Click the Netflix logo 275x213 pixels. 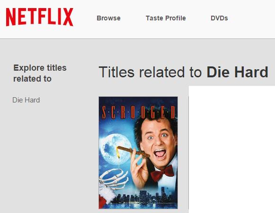(x=39, y=17)
